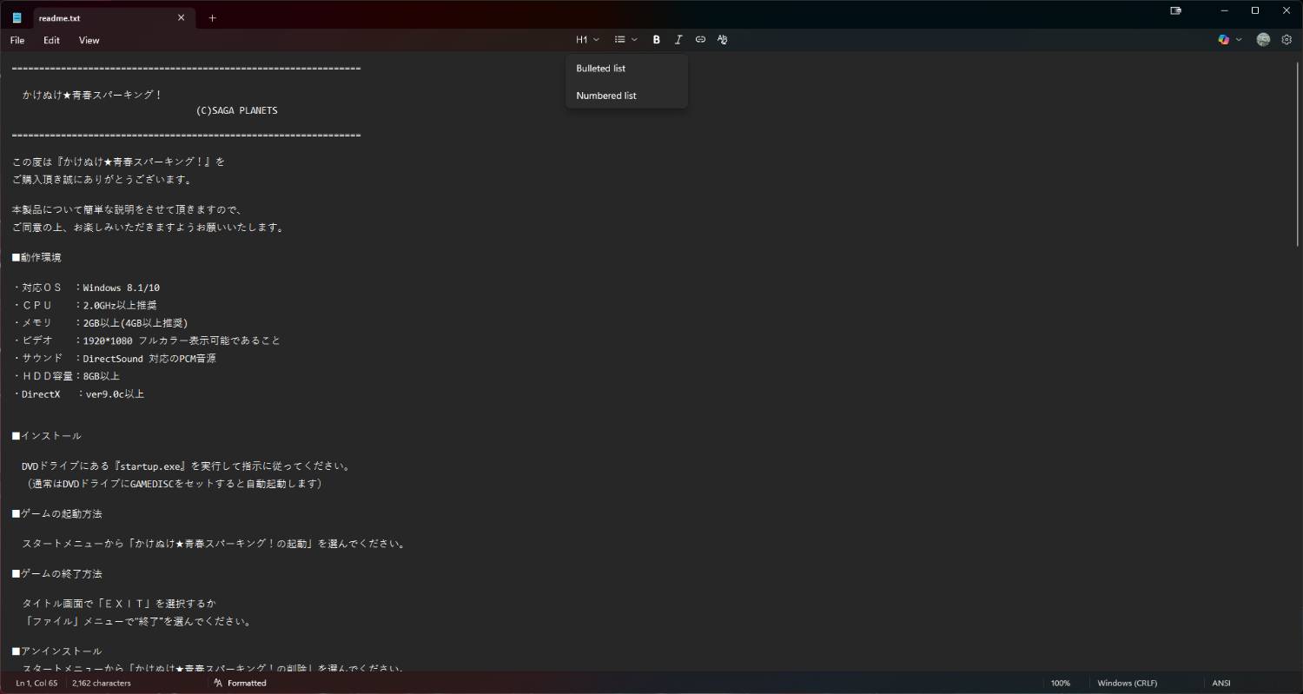The width and height of the screenshot is (1303, 694).
Task: Toggle bold formatting
Action: (657, 40)
